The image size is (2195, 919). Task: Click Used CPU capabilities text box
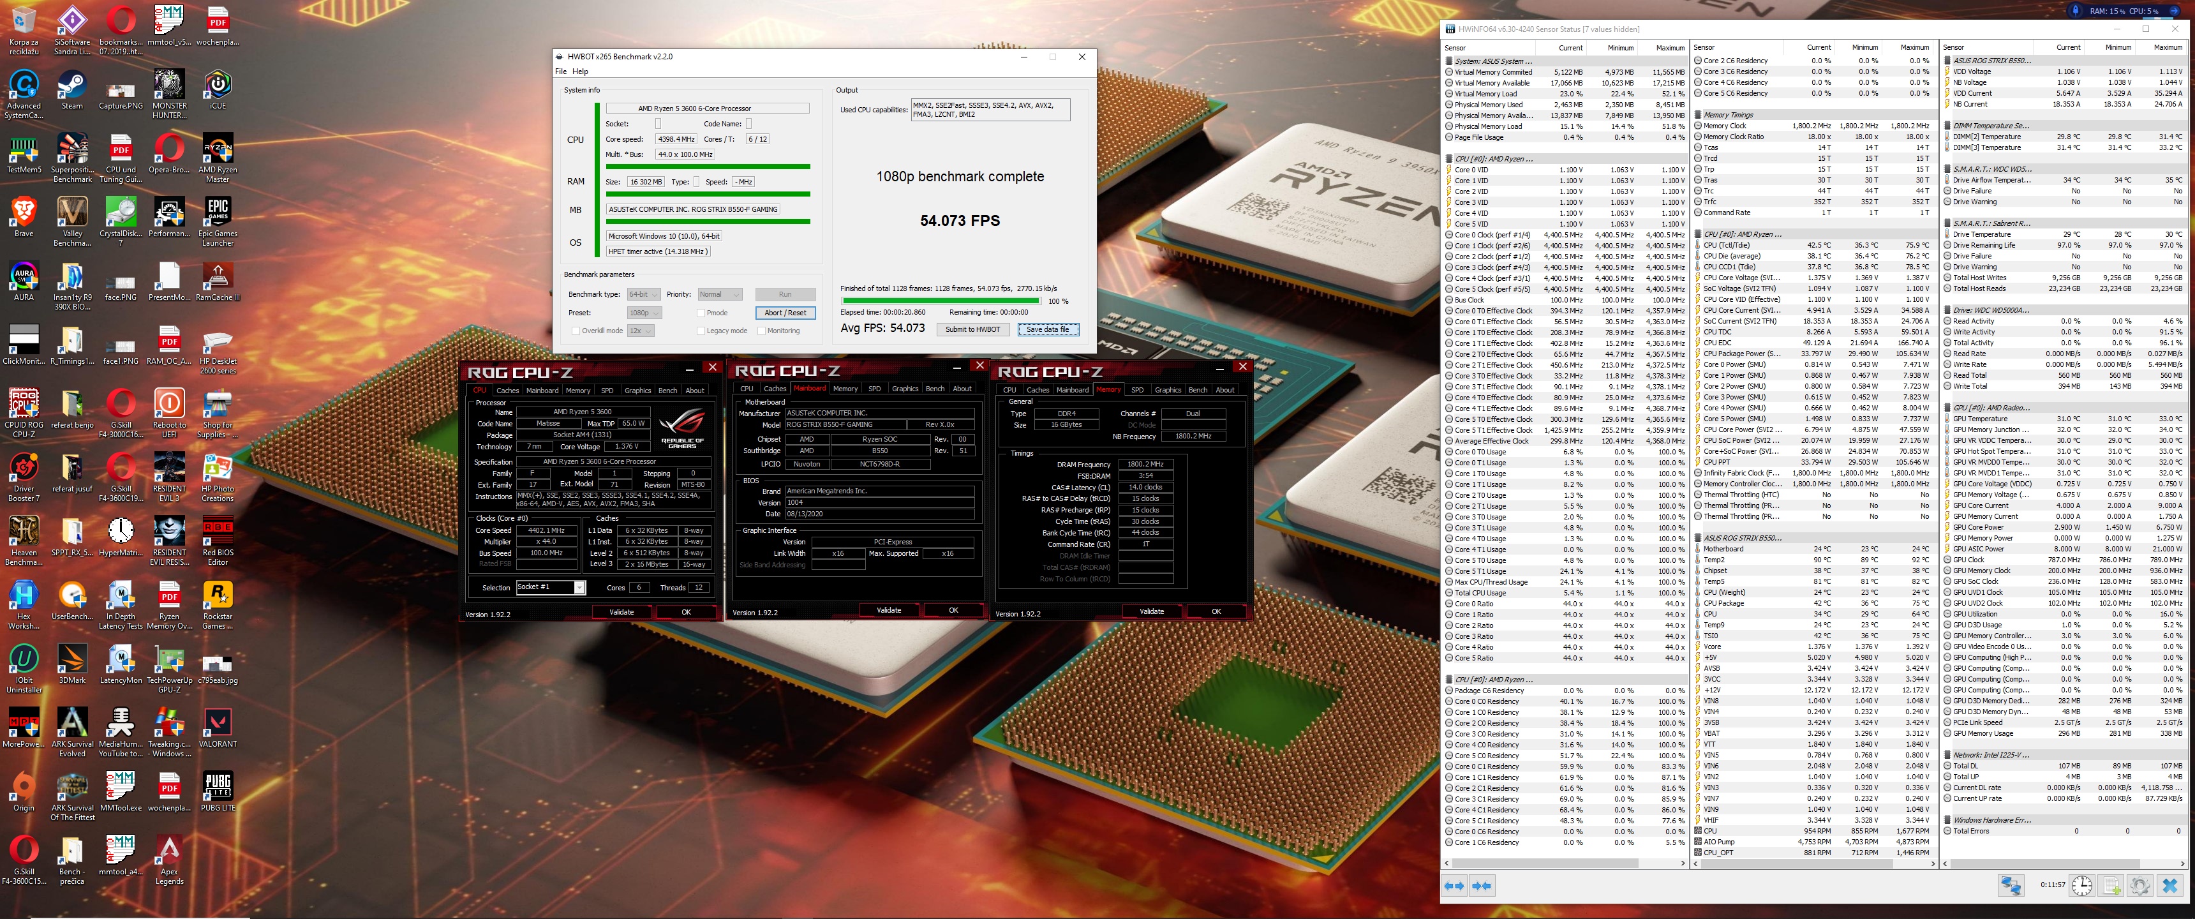point(990,110)
